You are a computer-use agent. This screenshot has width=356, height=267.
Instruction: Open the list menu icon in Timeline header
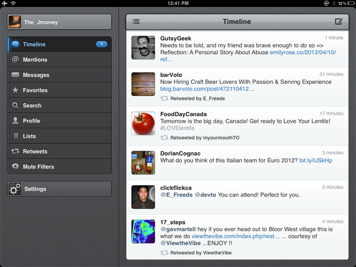[x=136, y=21]
